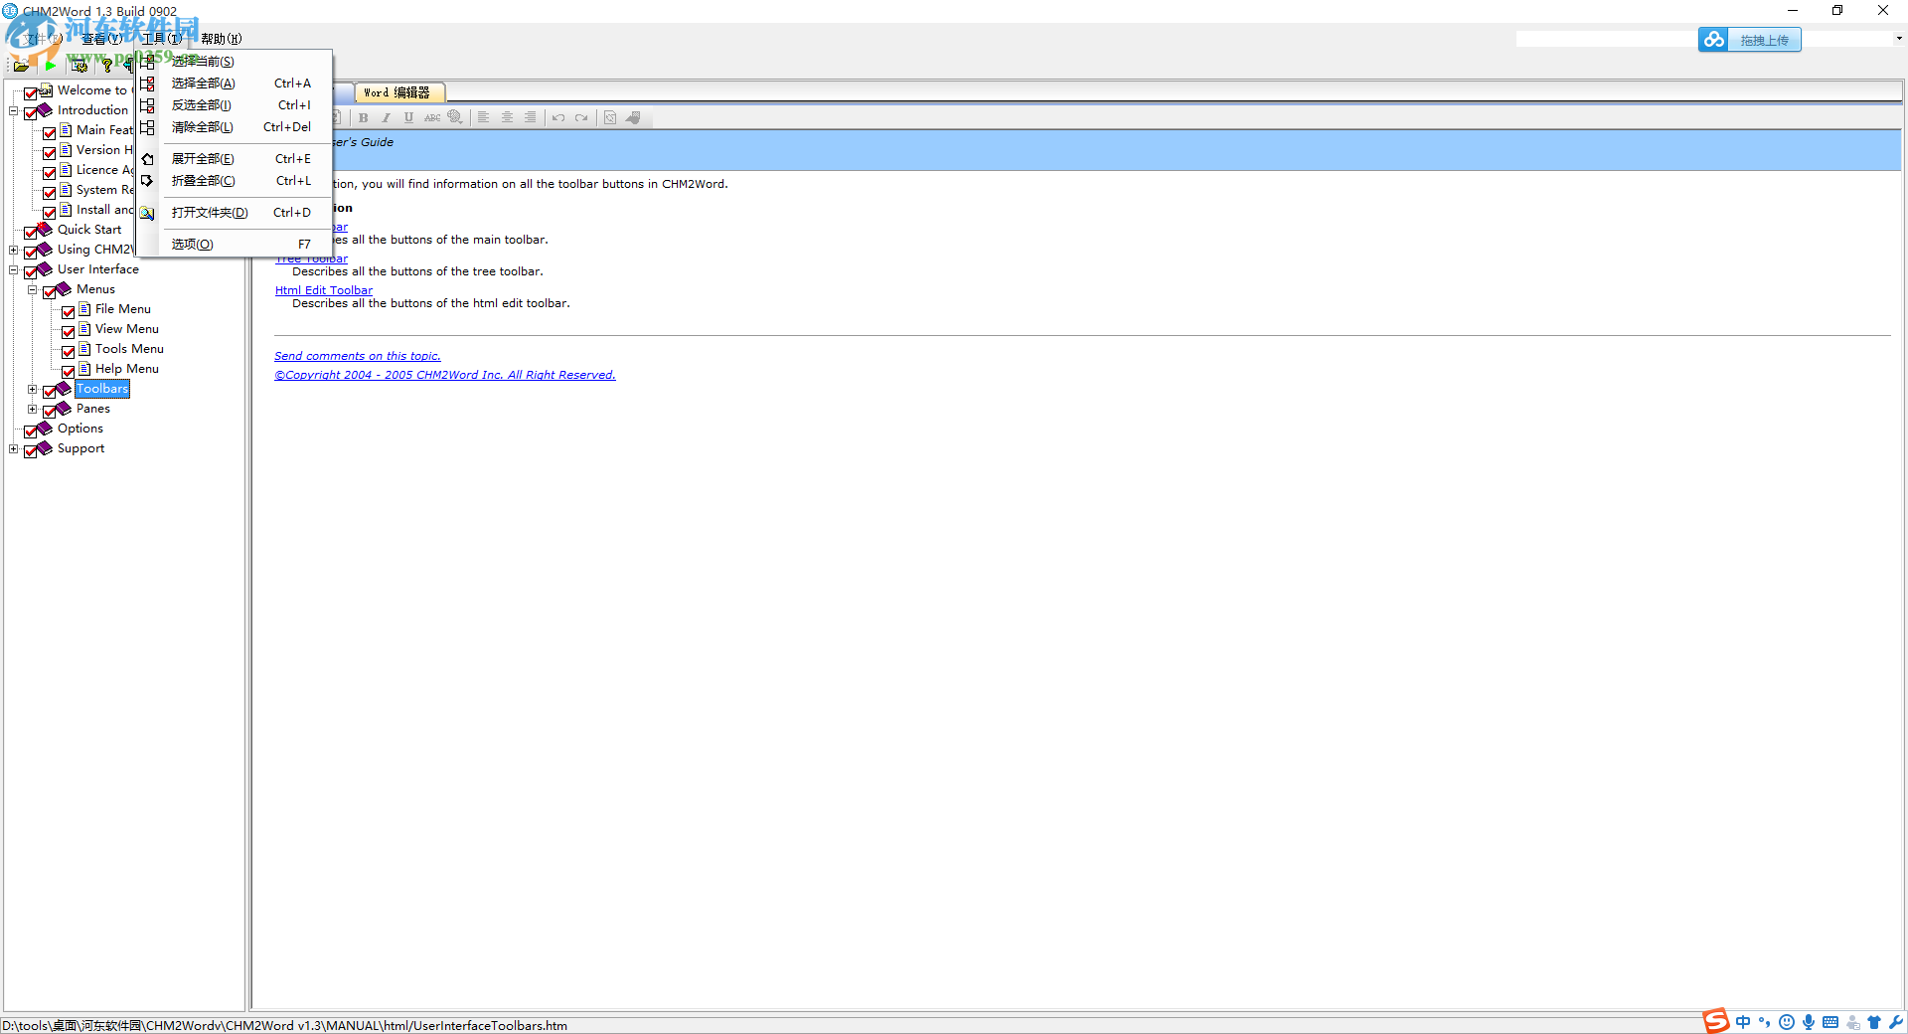
Task: Apply bold in the editor toolbar
Action: point(364,117)
